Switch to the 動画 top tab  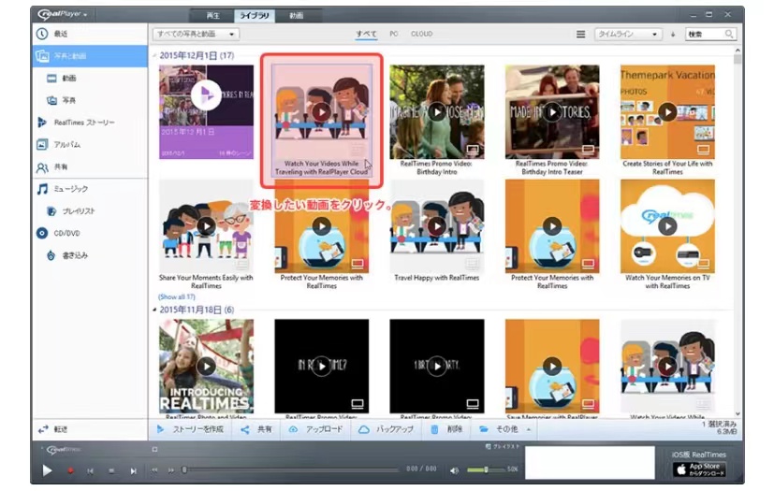click(x=296, y=16)
